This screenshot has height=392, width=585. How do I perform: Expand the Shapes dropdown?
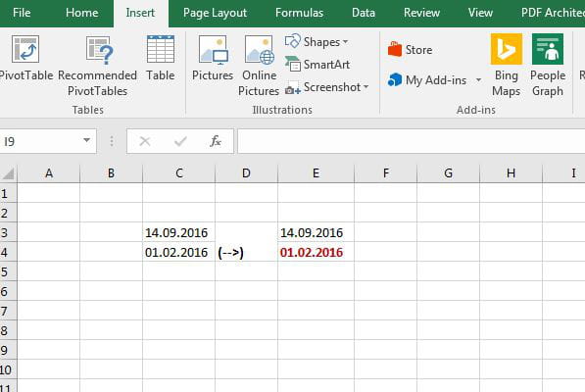[x=317, y=42]
